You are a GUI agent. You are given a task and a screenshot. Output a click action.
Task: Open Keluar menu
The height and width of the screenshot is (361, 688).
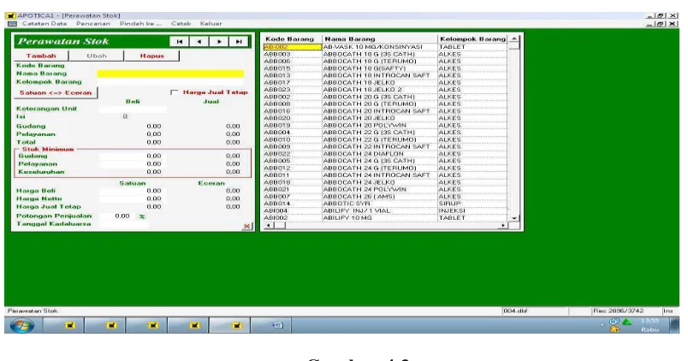click(211, 24)
